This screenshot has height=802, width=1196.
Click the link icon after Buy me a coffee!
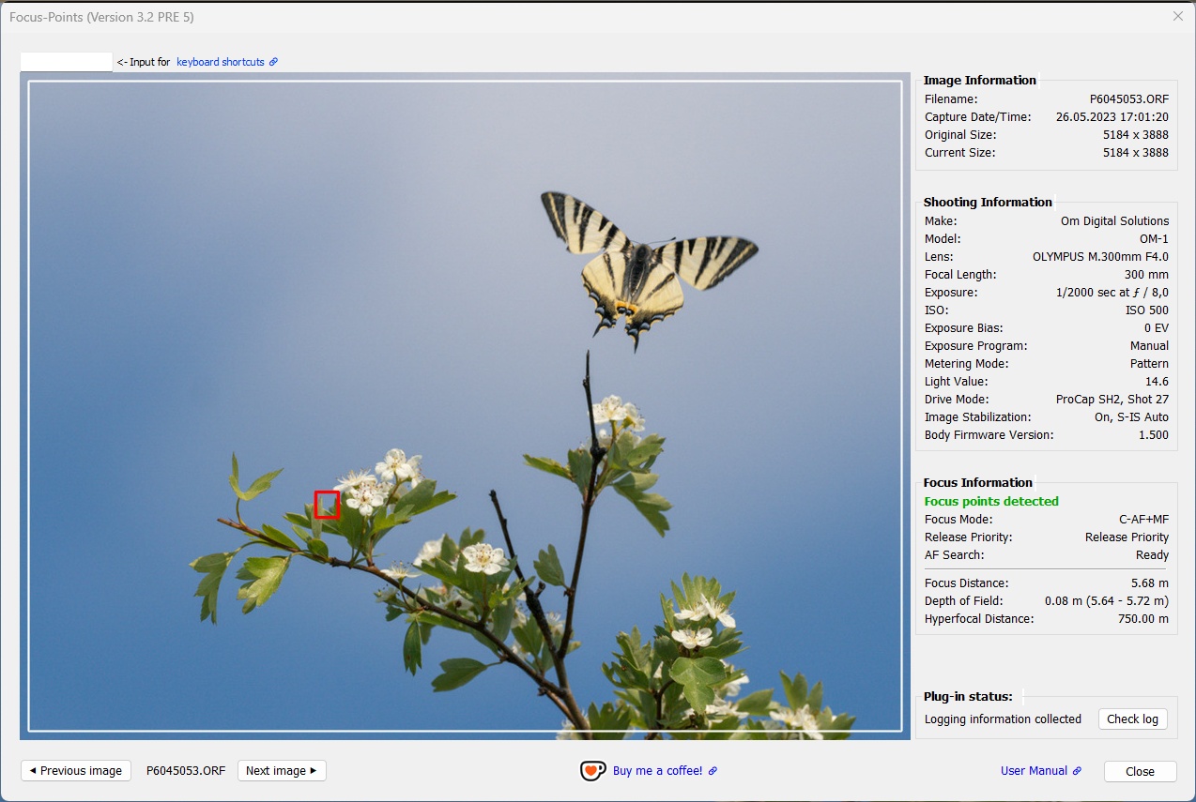coord(713,770)
